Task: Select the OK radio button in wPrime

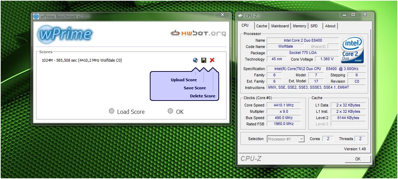Action: point(170,111)
